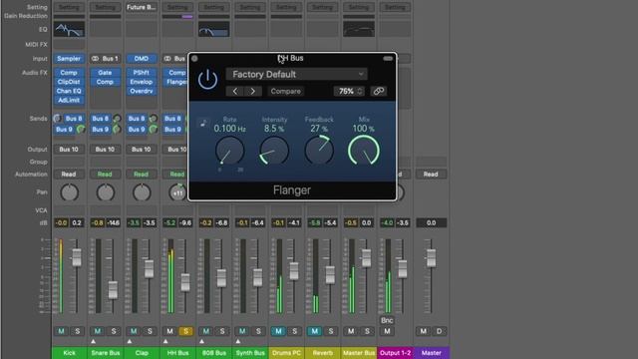Image resolution: width=638 pixels, height=359 pixels.
Task: Go to next Flanger preset
Action: click(x=252, y=91)
